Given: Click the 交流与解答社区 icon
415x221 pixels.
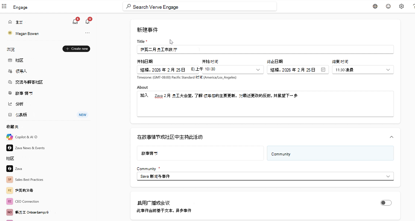Looking at the screenshot, I should point(10,82).
